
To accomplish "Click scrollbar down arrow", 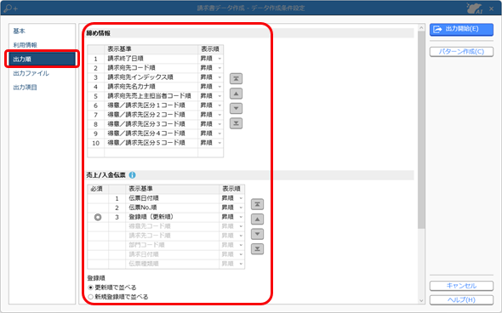I will tap(421, 300).
